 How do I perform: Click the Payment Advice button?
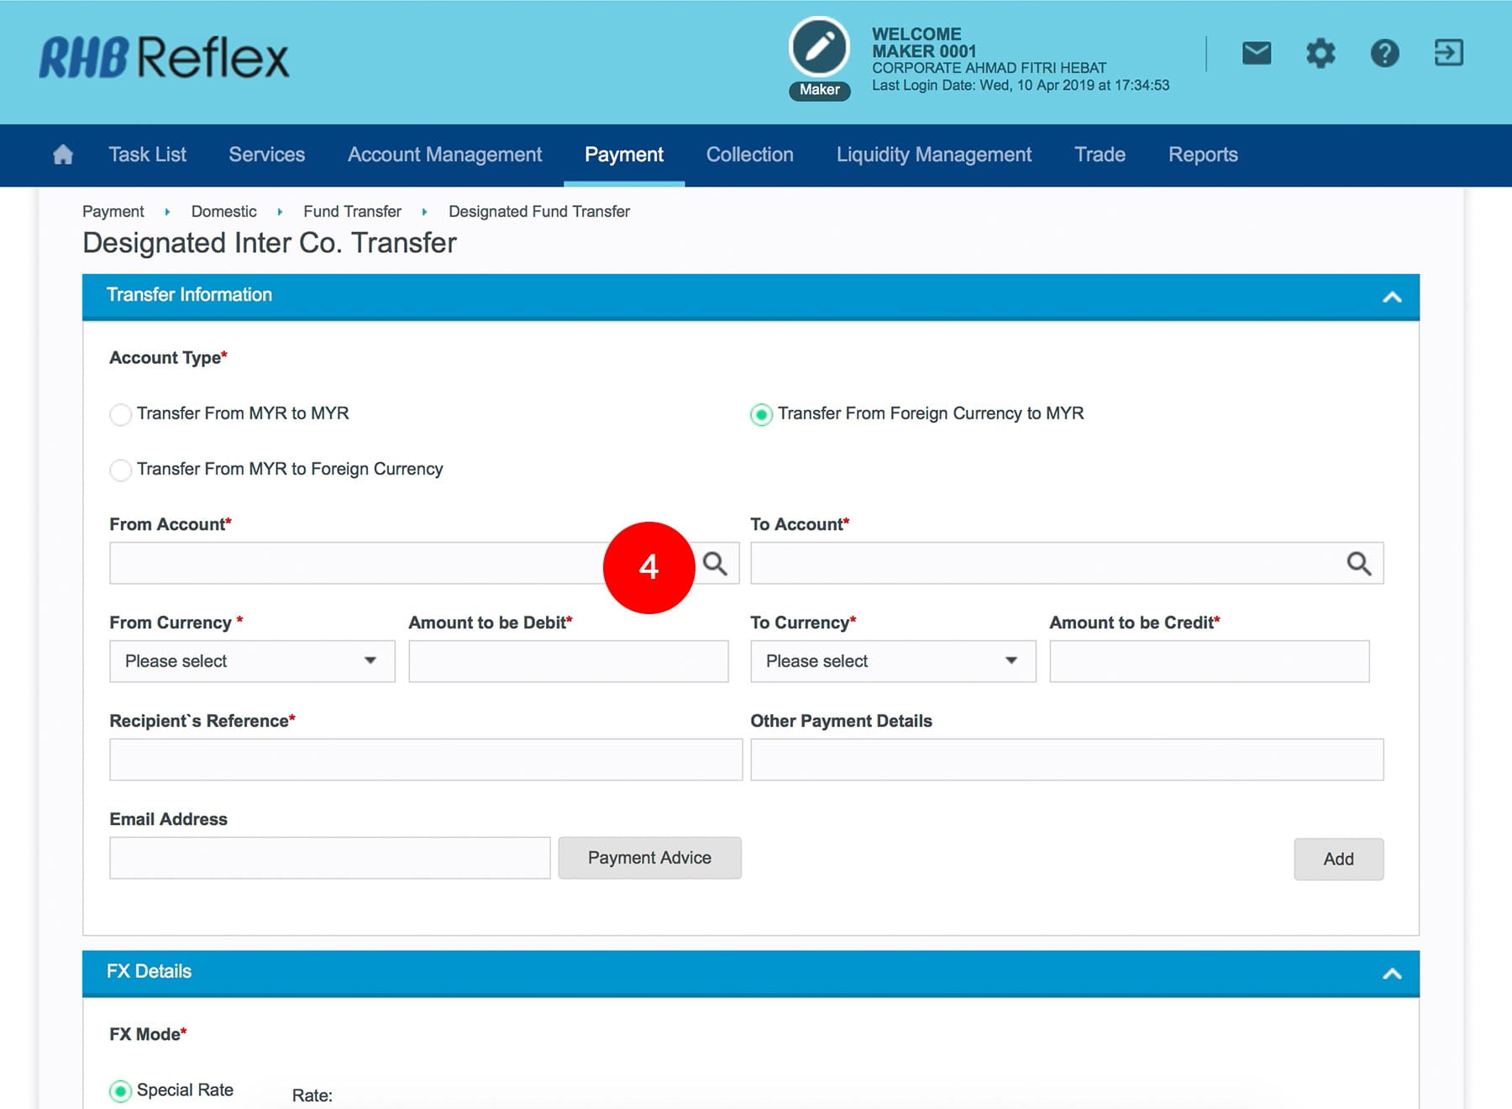pos(649,858)
